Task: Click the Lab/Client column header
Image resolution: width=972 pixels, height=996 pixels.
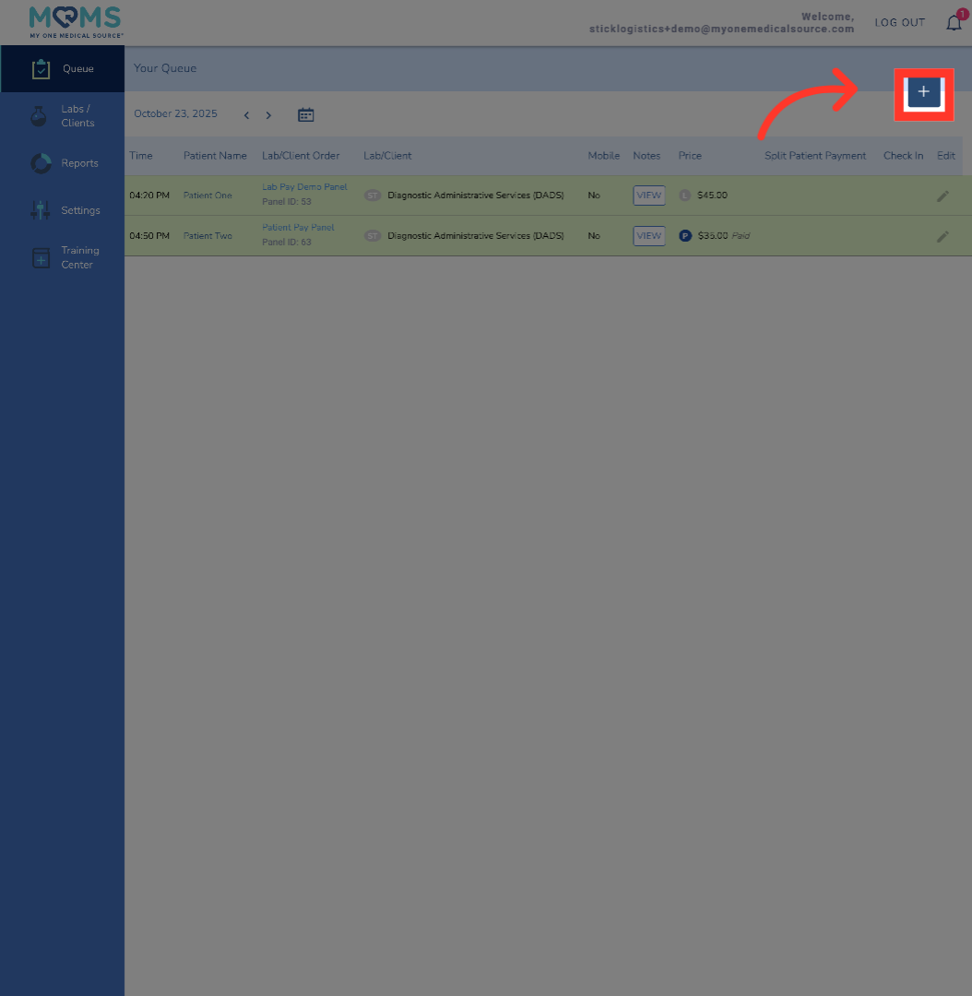Action: (387, 156)
